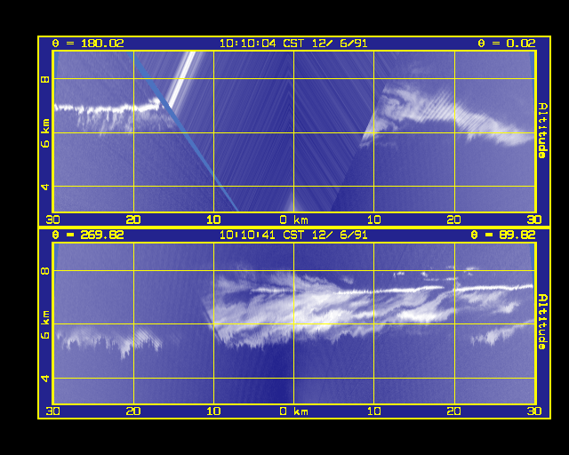Click upper plot's 30 tick at far right end

pyautogui.click(x=534, y=220)
